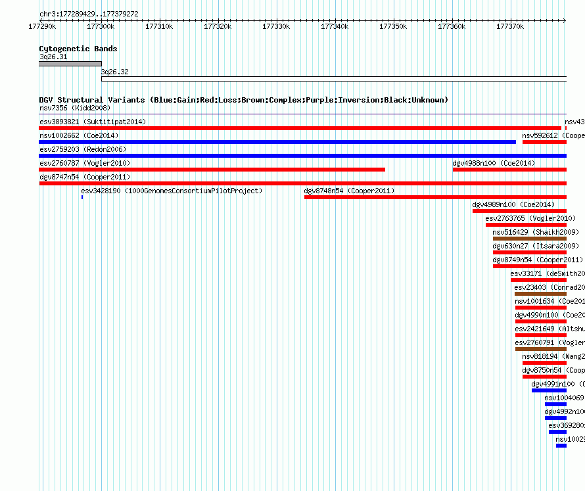Click the DGV Structural Variants track title
This screenshot has width=585, height=491.
click(243, 100)
